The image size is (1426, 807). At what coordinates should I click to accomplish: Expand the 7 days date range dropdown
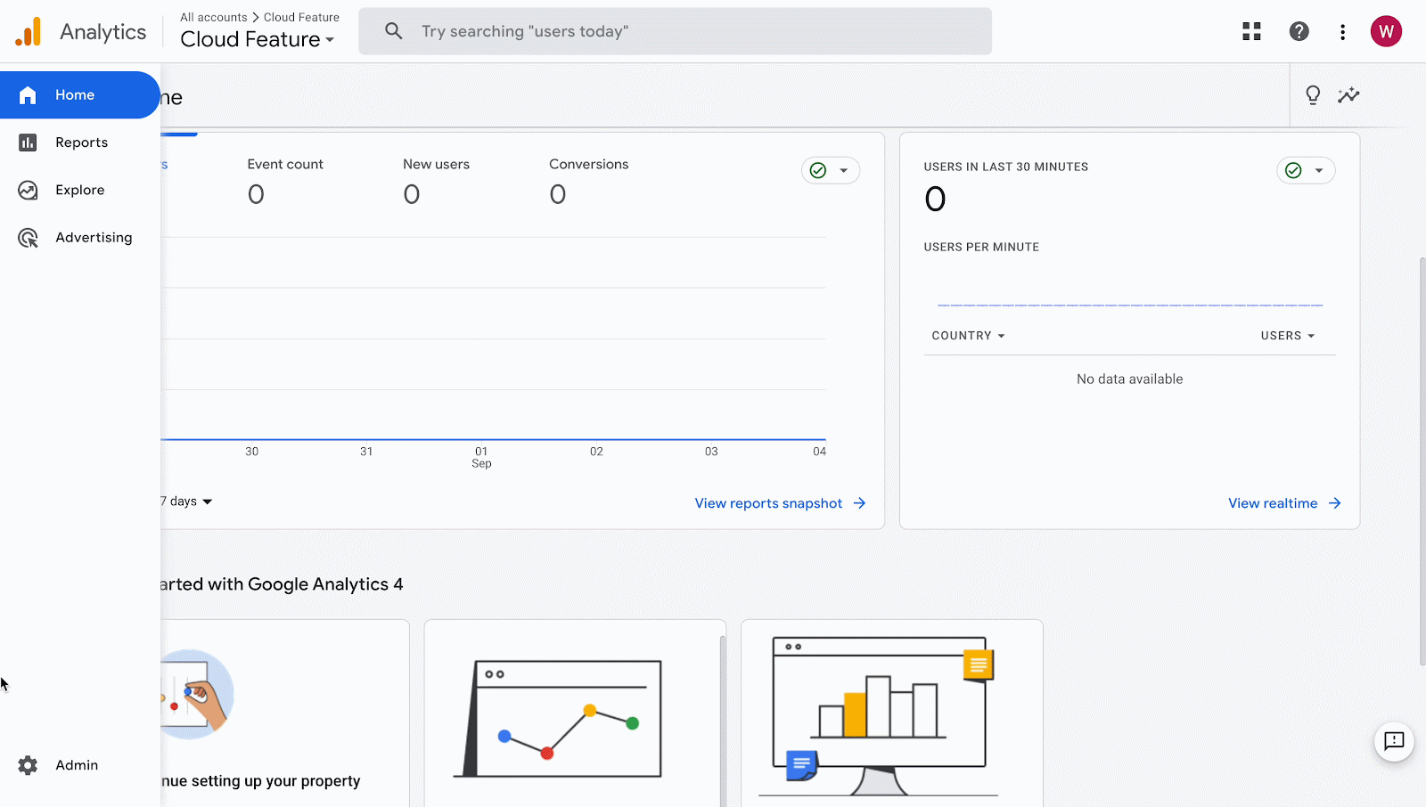click(x=186, y=501)
